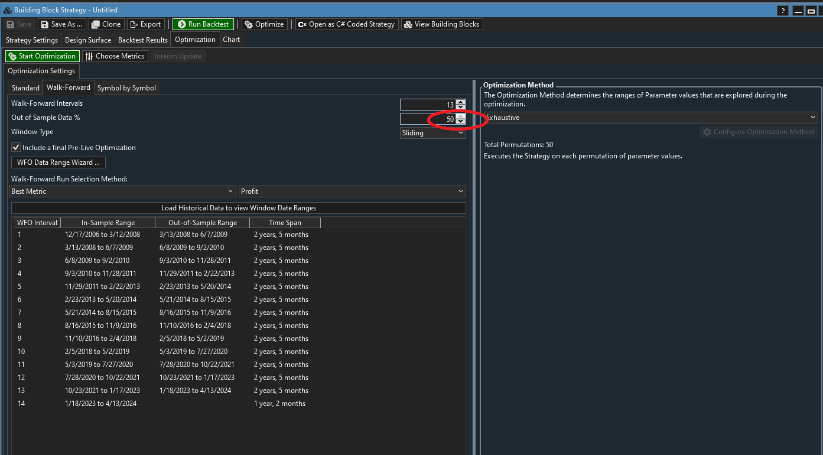823x455 pixels.
Task: Click the help question mark icon
Action: click(782, 11)
